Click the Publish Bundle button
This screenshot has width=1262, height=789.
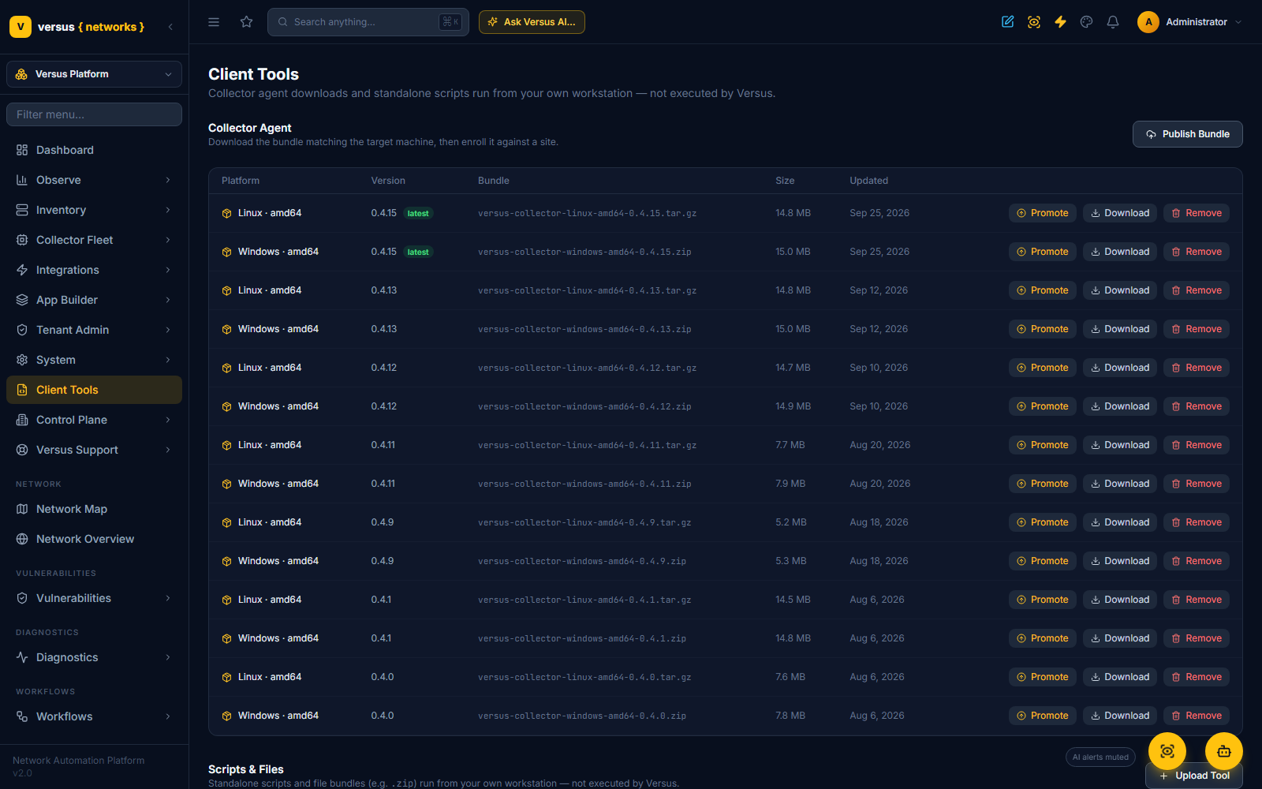1187,134
